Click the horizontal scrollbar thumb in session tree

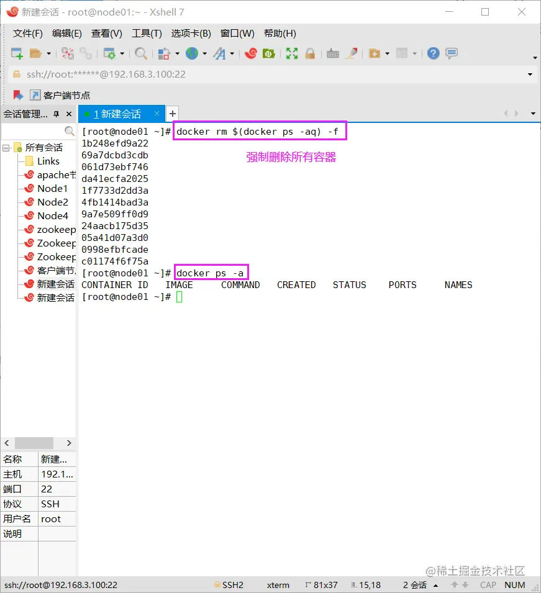(x=34, y=443)
